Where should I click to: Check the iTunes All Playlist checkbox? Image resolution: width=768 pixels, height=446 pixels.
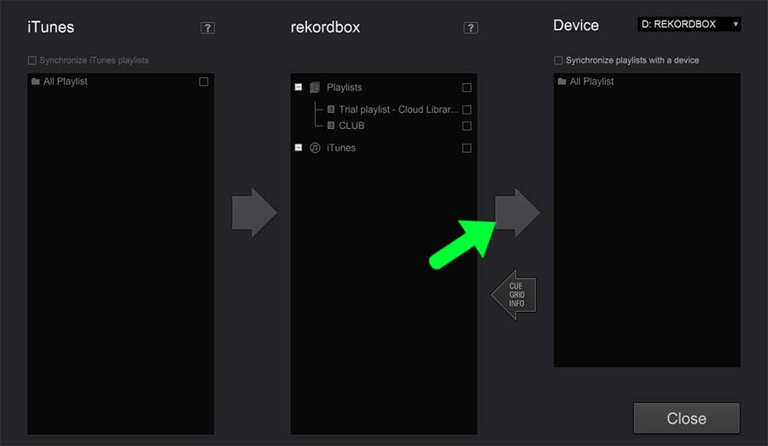[204, 81]
